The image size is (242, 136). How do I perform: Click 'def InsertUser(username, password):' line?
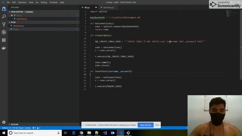tap(111, 71)
